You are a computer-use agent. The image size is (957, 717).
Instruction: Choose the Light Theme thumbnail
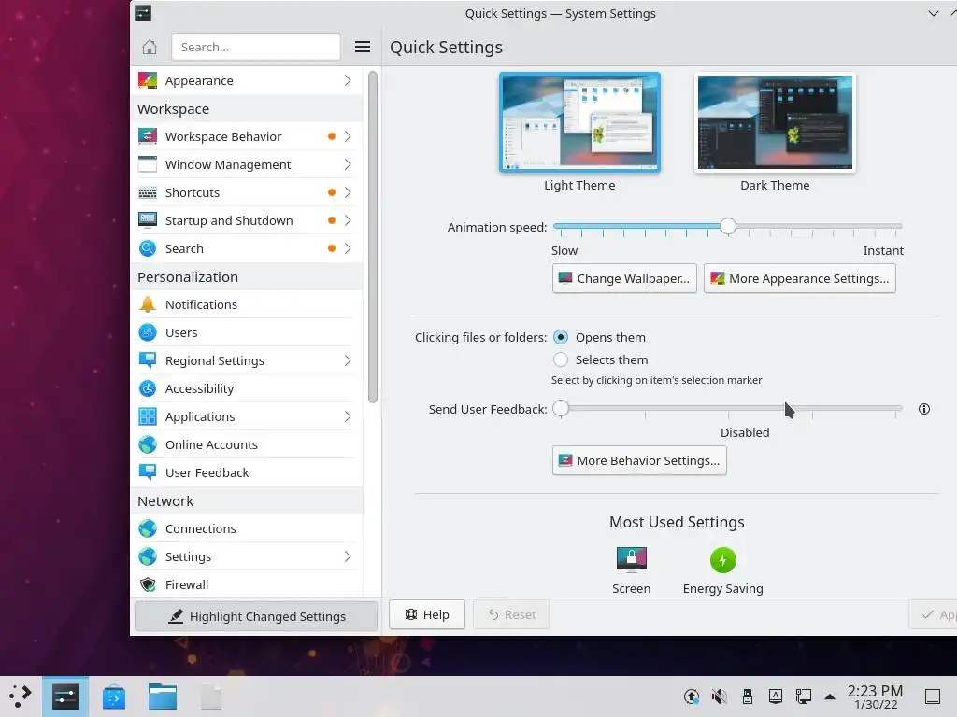pos(579,122)
